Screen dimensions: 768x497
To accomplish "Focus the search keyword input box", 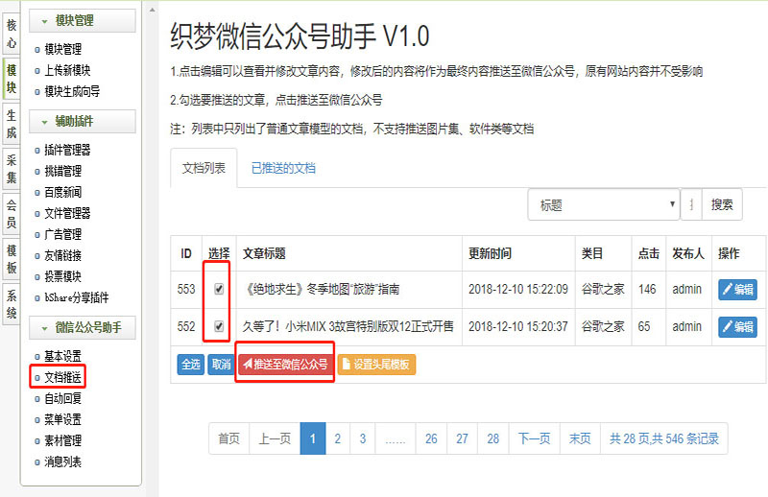I will point(691,204).
